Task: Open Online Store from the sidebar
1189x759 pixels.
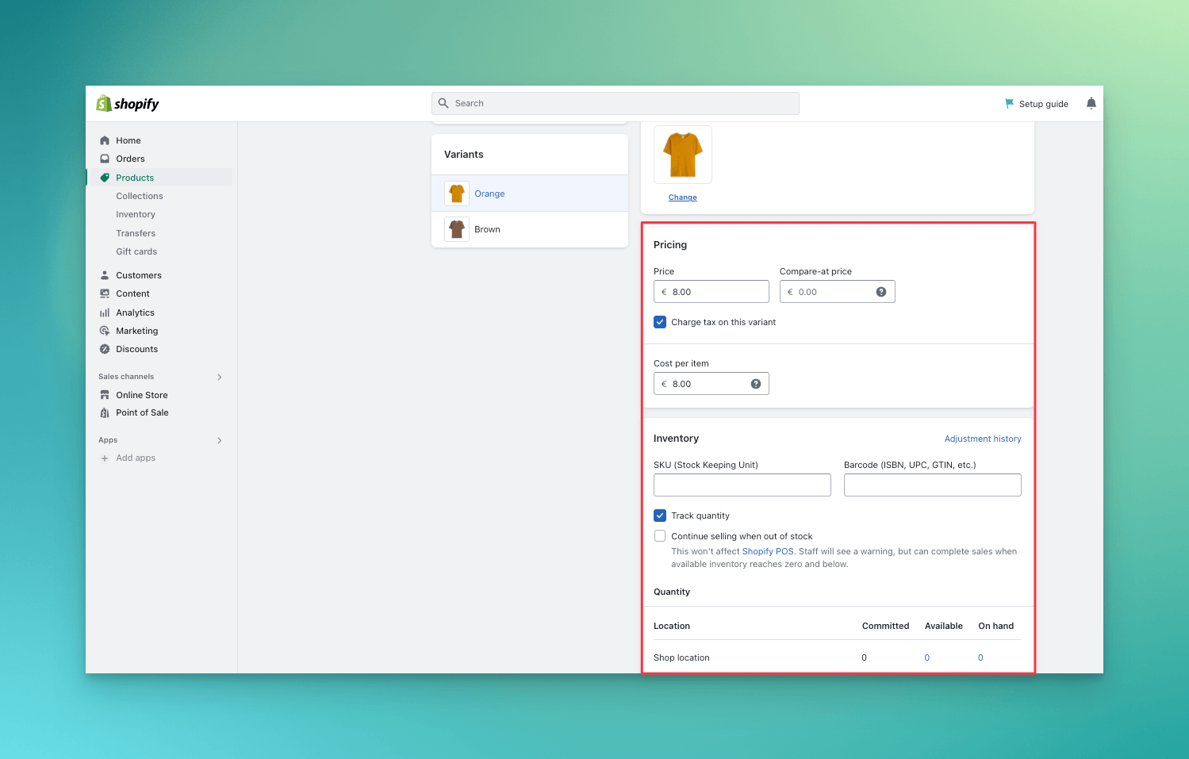Action: [x=105, y=394]
